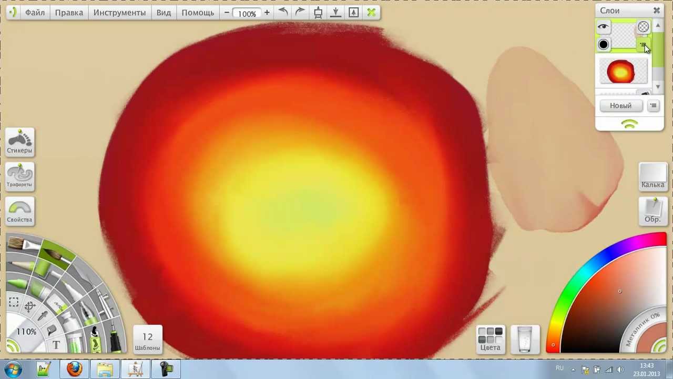Select the highlighted Watercolor brush tool

(56, 254)
